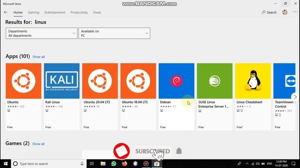Open the Debian swirl logo tile

point(176,81)
